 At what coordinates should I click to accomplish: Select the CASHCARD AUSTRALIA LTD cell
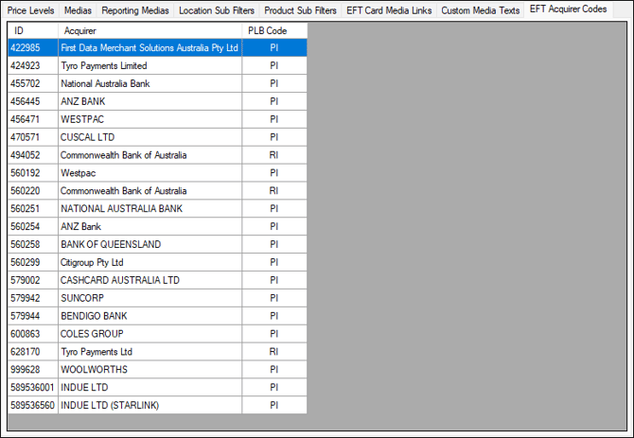point(150,280)
